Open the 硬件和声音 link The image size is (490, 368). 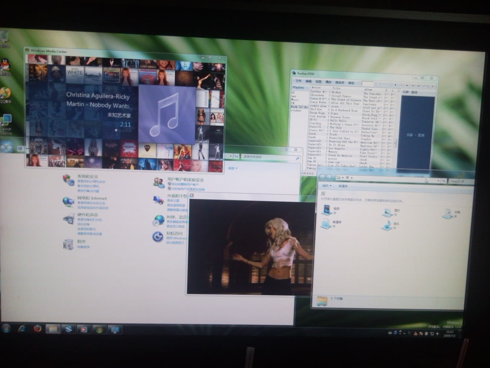[88, 215]
